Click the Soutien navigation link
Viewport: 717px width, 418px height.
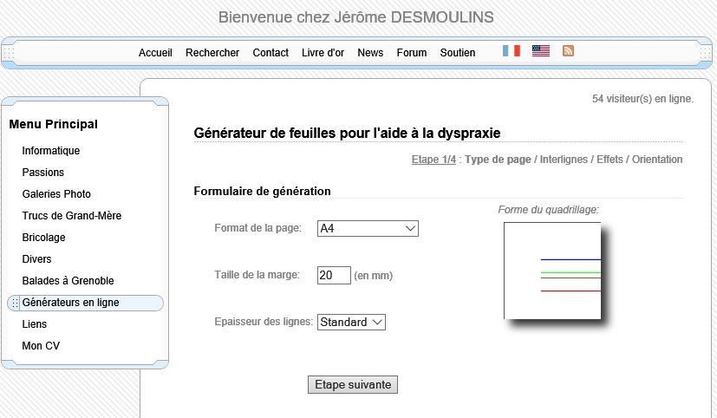pos(458,53)
